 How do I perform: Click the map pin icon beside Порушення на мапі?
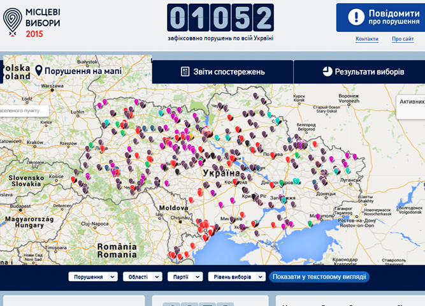click(x=39, y=71)
